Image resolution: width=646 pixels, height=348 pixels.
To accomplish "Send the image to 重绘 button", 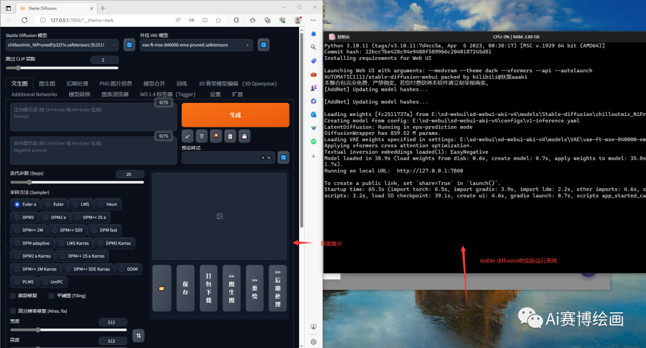I will 255,288.
